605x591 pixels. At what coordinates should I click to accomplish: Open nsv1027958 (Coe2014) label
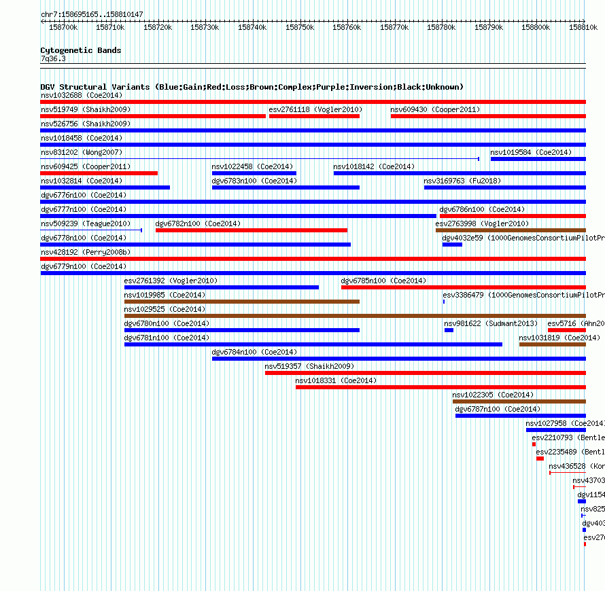[566, 423]
